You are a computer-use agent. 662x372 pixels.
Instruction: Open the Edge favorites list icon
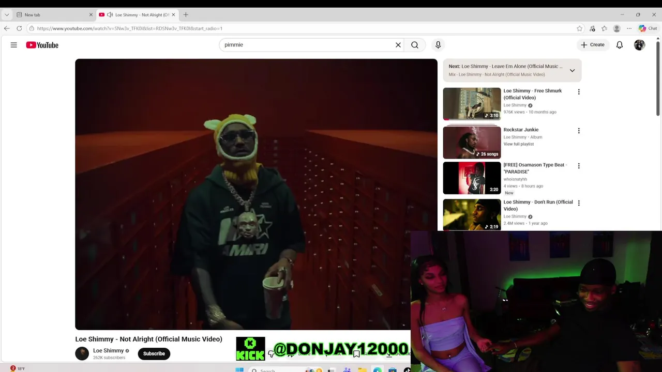tap(604, 28)
